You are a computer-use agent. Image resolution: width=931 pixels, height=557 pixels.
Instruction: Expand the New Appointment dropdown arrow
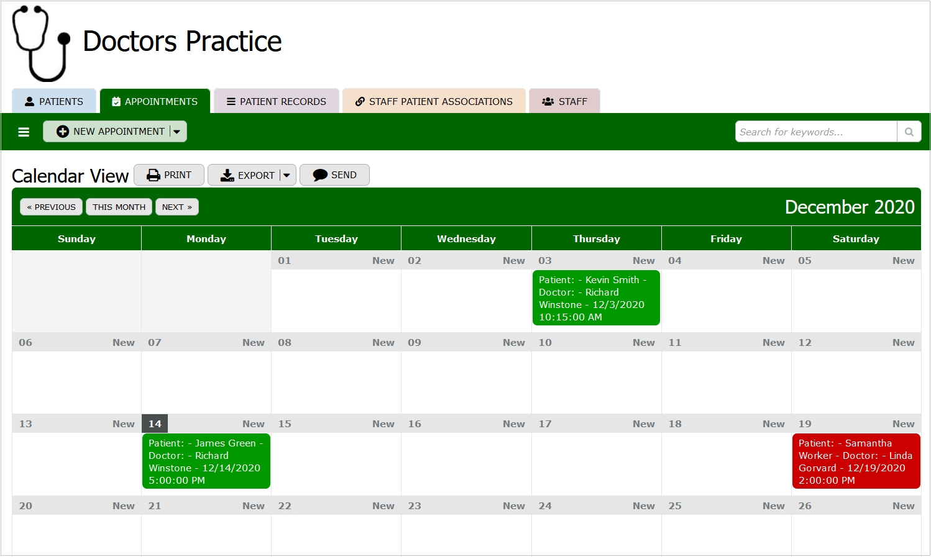coord(177,132)
